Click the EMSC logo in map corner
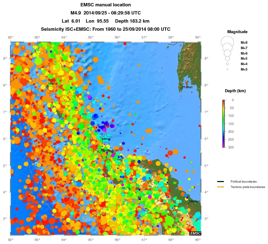 coord(195,233)
